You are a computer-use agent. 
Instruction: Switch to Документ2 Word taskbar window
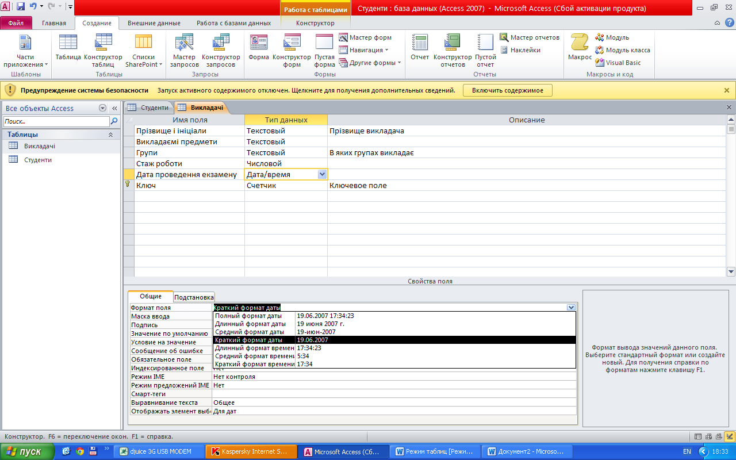click(527, 451)
